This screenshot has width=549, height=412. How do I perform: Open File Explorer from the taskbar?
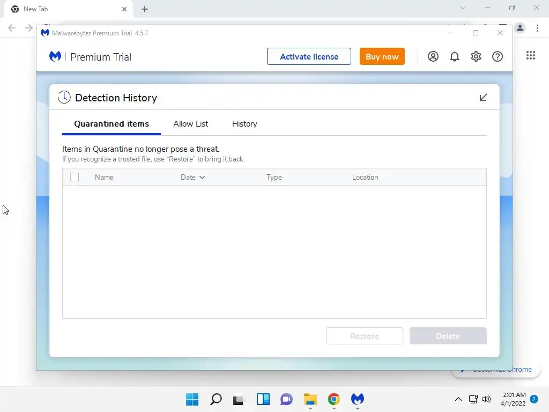(310, 399)
